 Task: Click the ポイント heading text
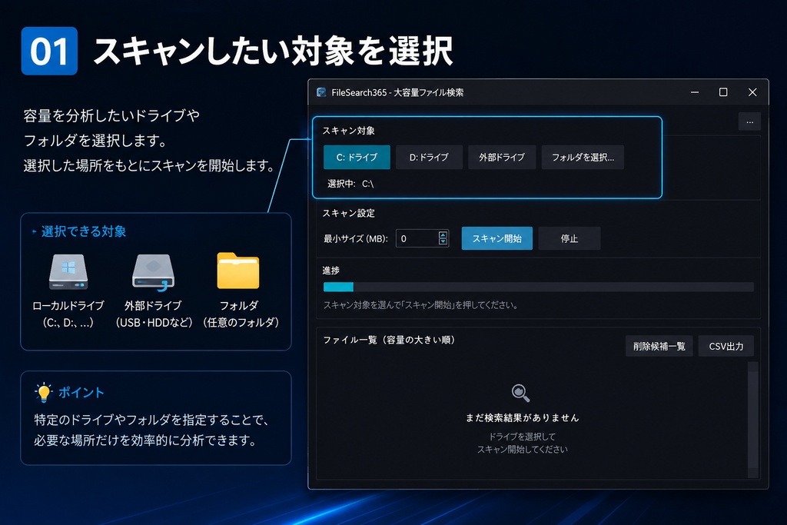click(81, 393)
